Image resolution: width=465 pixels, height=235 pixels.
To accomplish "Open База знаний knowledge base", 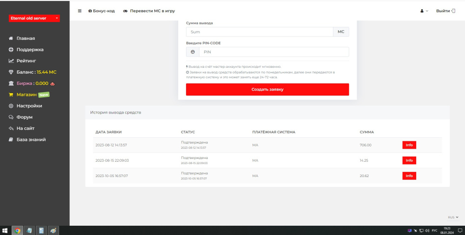I will pyautogui.click(x=31, y=140).
